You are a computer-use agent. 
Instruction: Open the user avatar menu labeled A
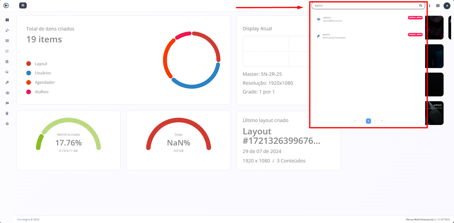pos(447,6)
